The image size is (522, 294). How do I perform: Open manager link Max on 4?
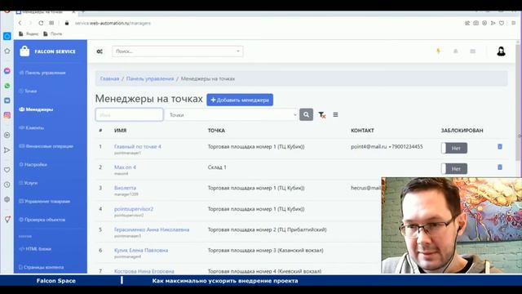pyautogui.click(x=125, y=167)
